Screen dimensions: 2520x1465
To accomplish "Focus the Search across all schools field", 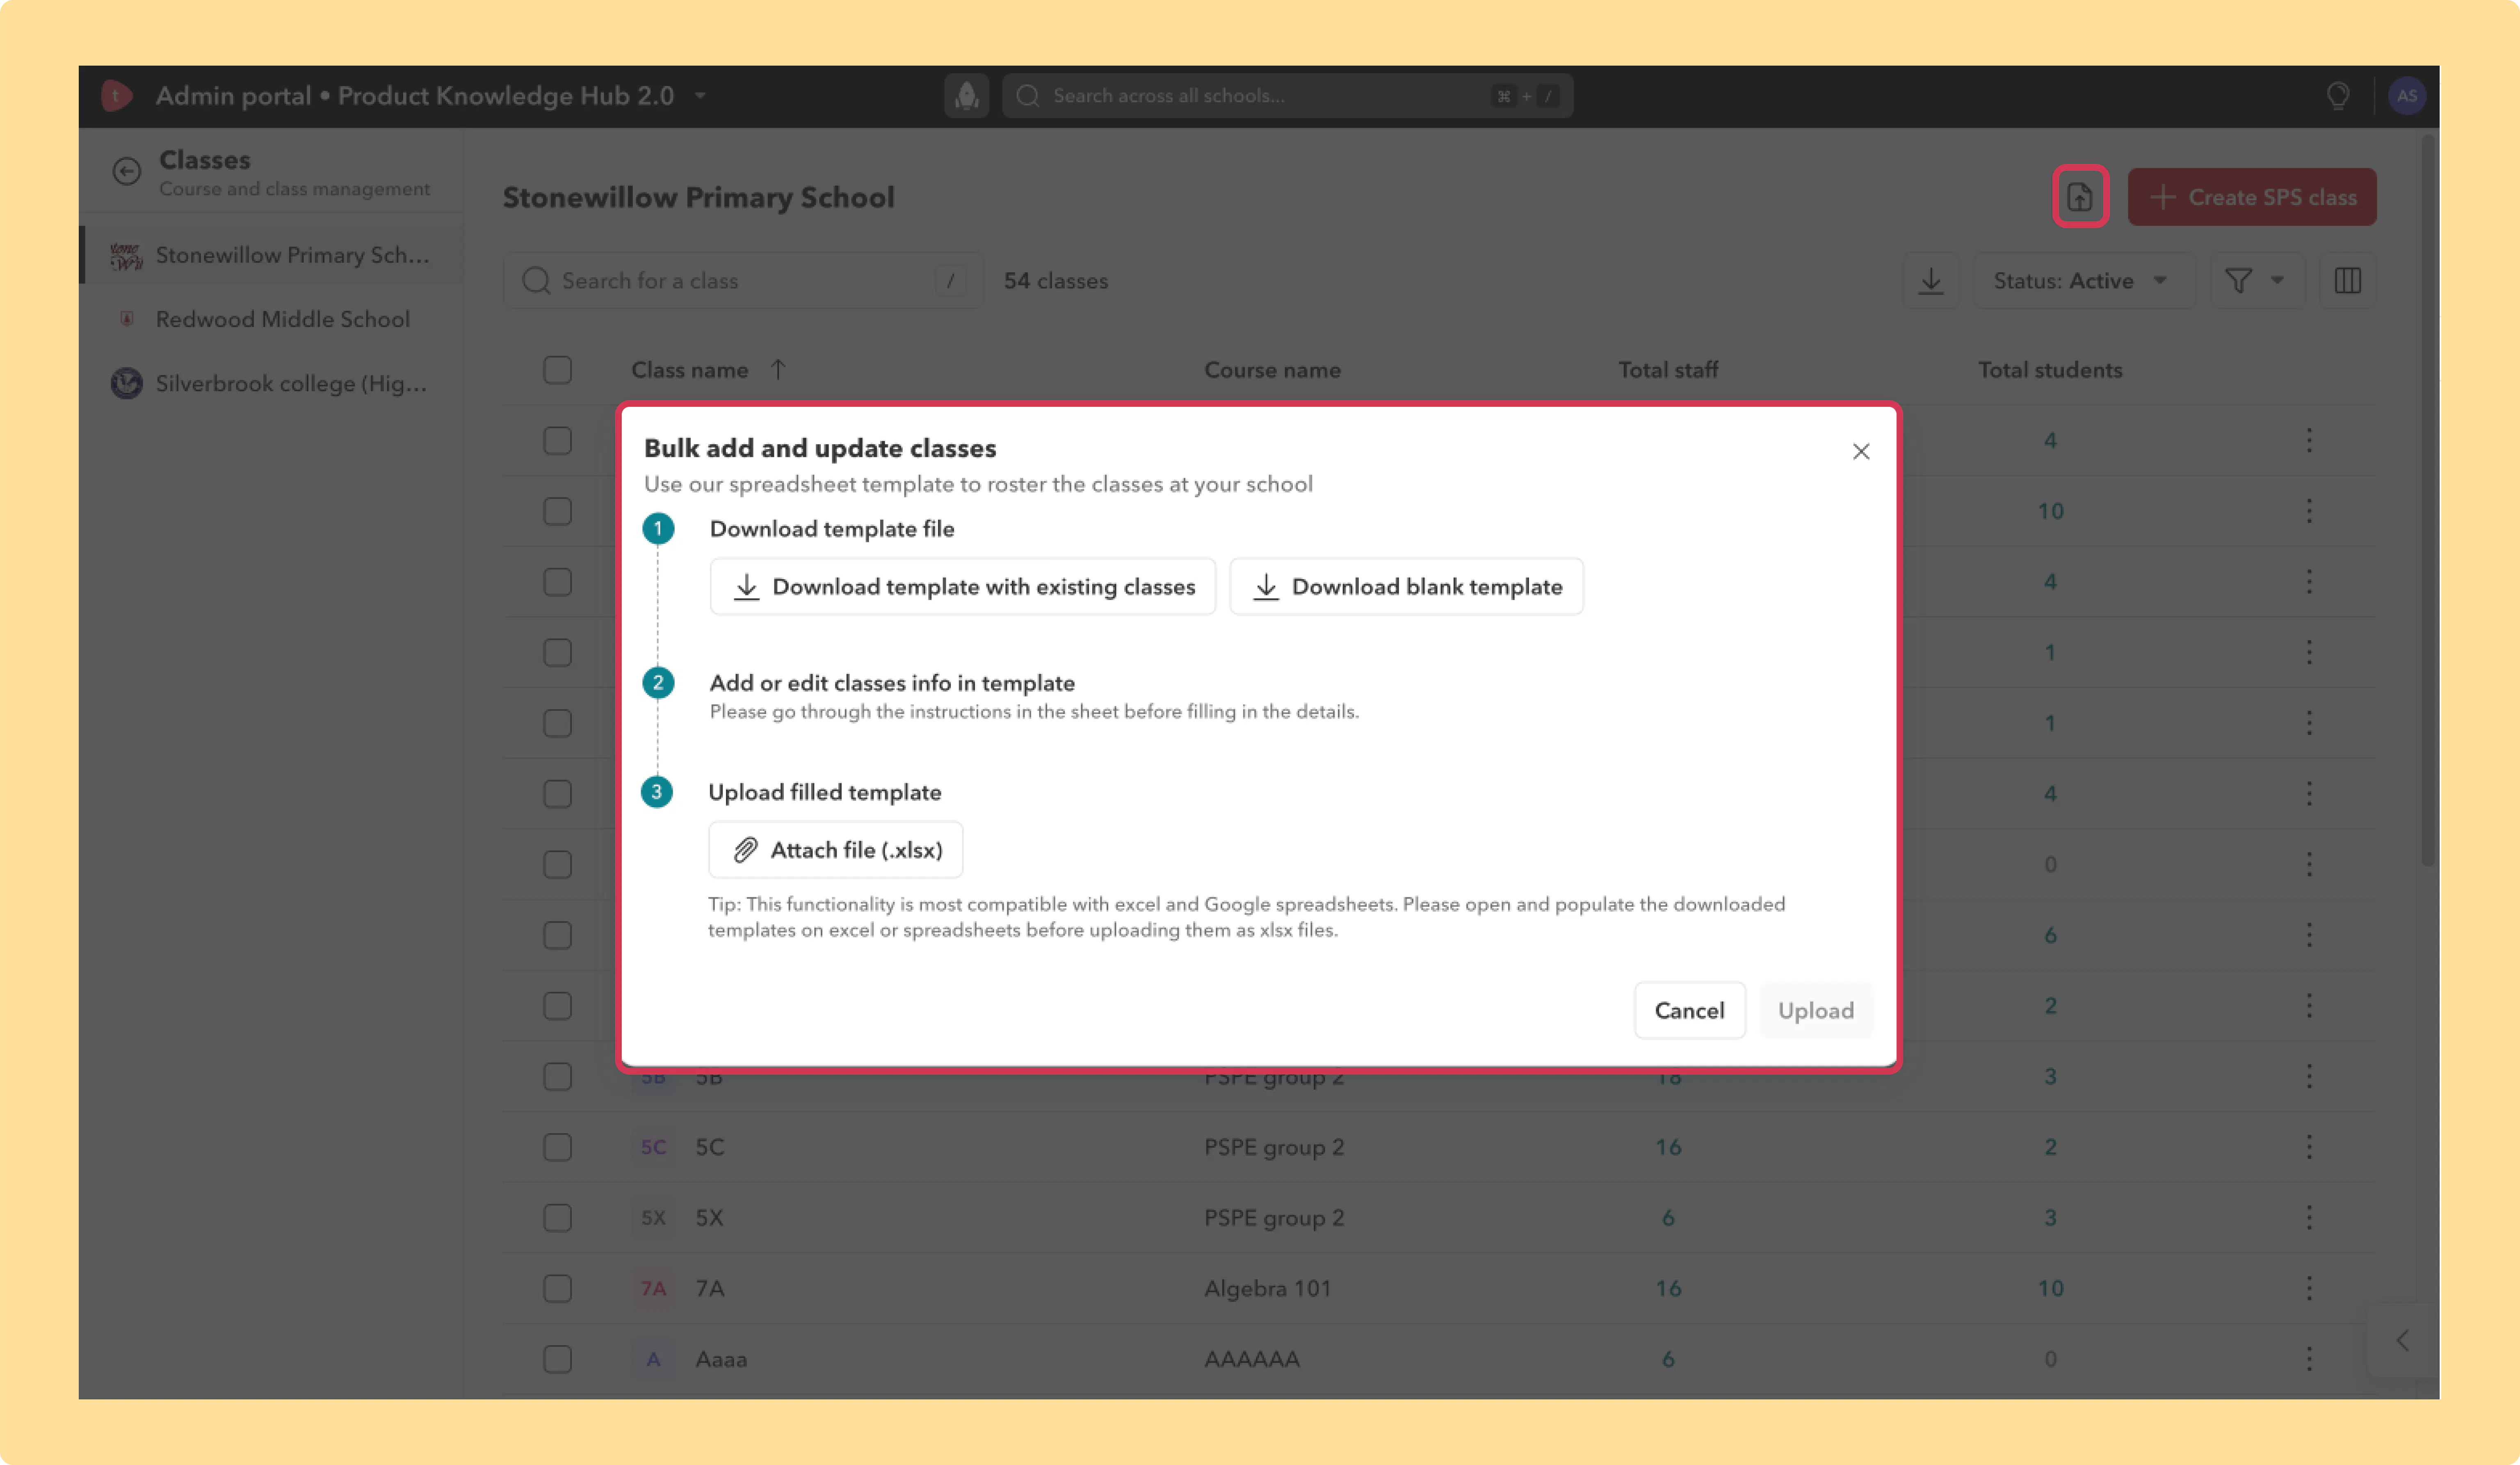I will 1287,95.
